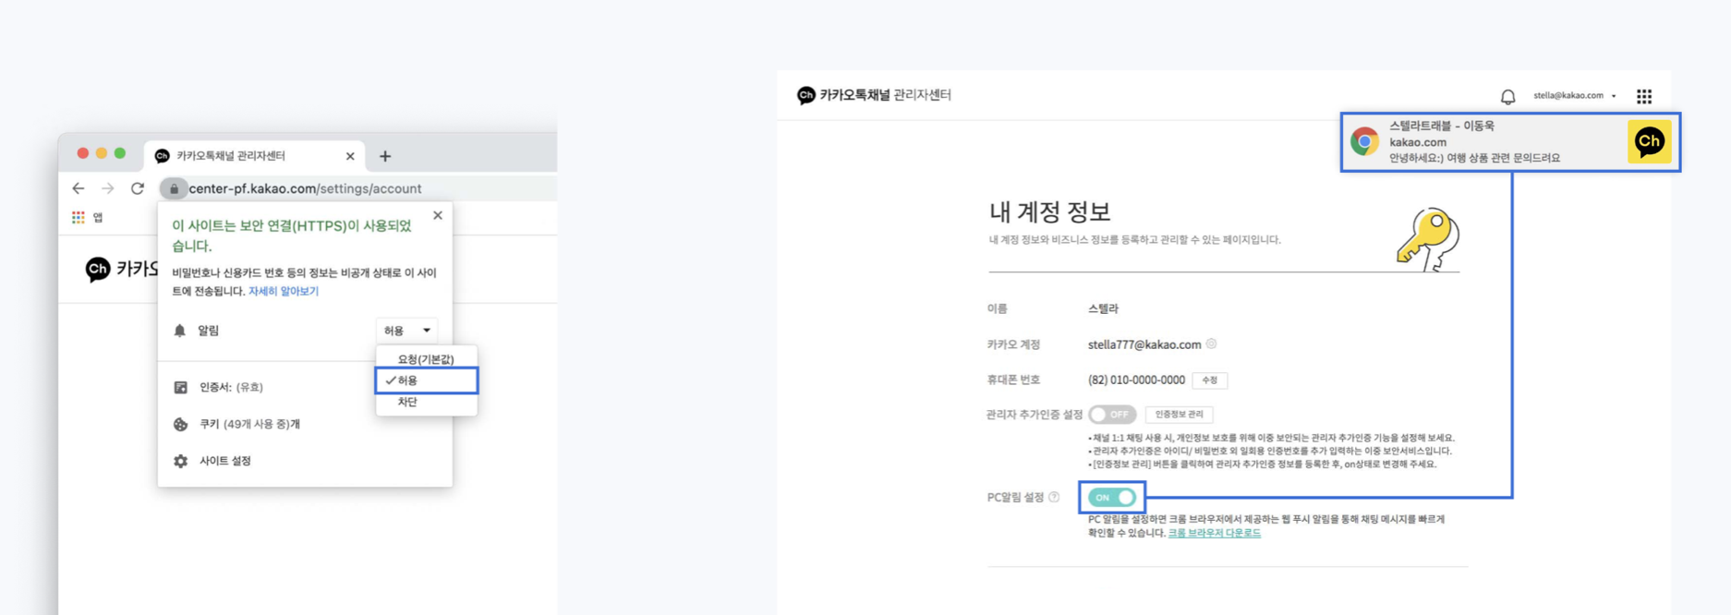The height and width of the screenshot is (615, 1731).
Task: Open the Chrome apps grid shortcut
Action: coord(79,217)
